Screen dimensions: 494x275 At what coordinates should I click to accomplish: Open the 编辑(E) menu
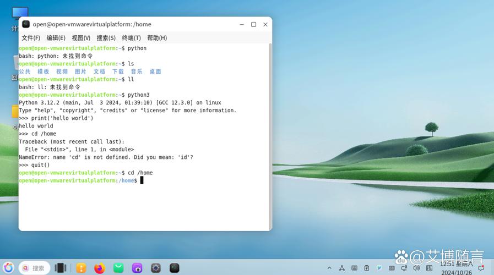56,38
